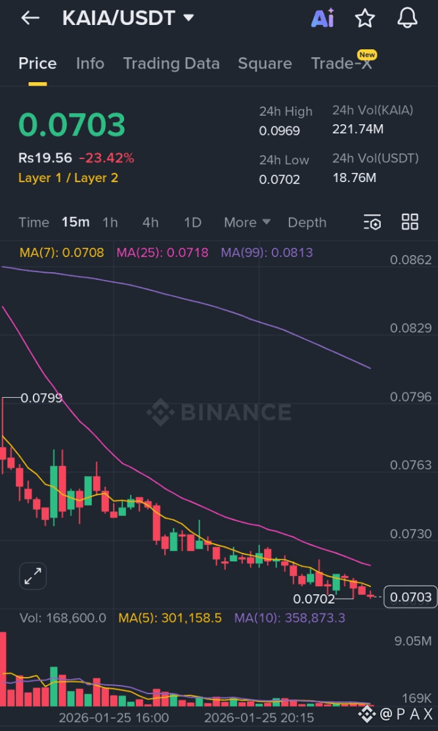Tap the 24h Low value 0.0702

(x=279, y=179)
